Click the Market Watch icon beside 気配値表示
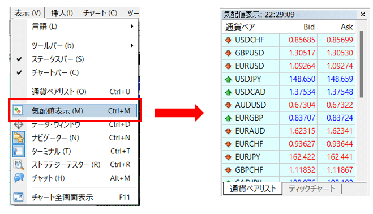Screen dimensions: 373x214 click(18, 110)
